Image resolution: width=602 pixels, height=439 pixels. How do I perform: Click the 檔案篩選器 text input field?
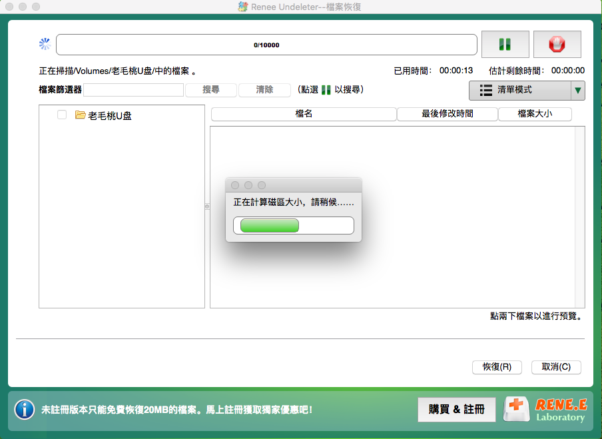133,90
